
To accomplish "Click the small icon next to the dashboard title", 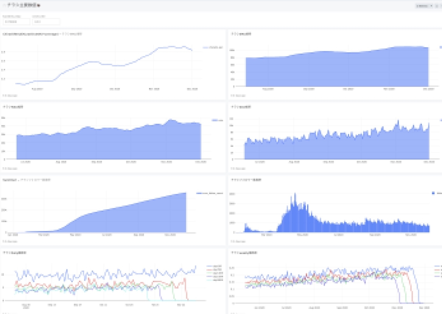I will 39,6.
